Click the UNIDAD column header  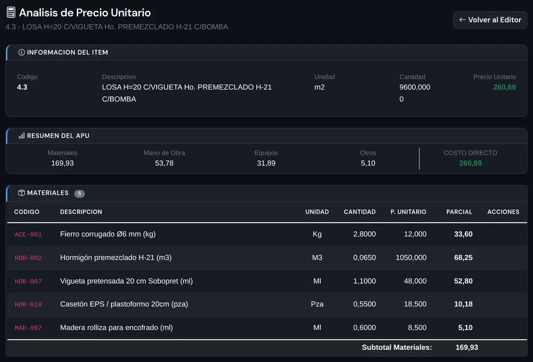coord(317,212)
